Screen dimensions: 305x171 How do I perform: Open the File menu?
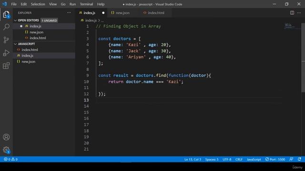click(x=14, y=4)
